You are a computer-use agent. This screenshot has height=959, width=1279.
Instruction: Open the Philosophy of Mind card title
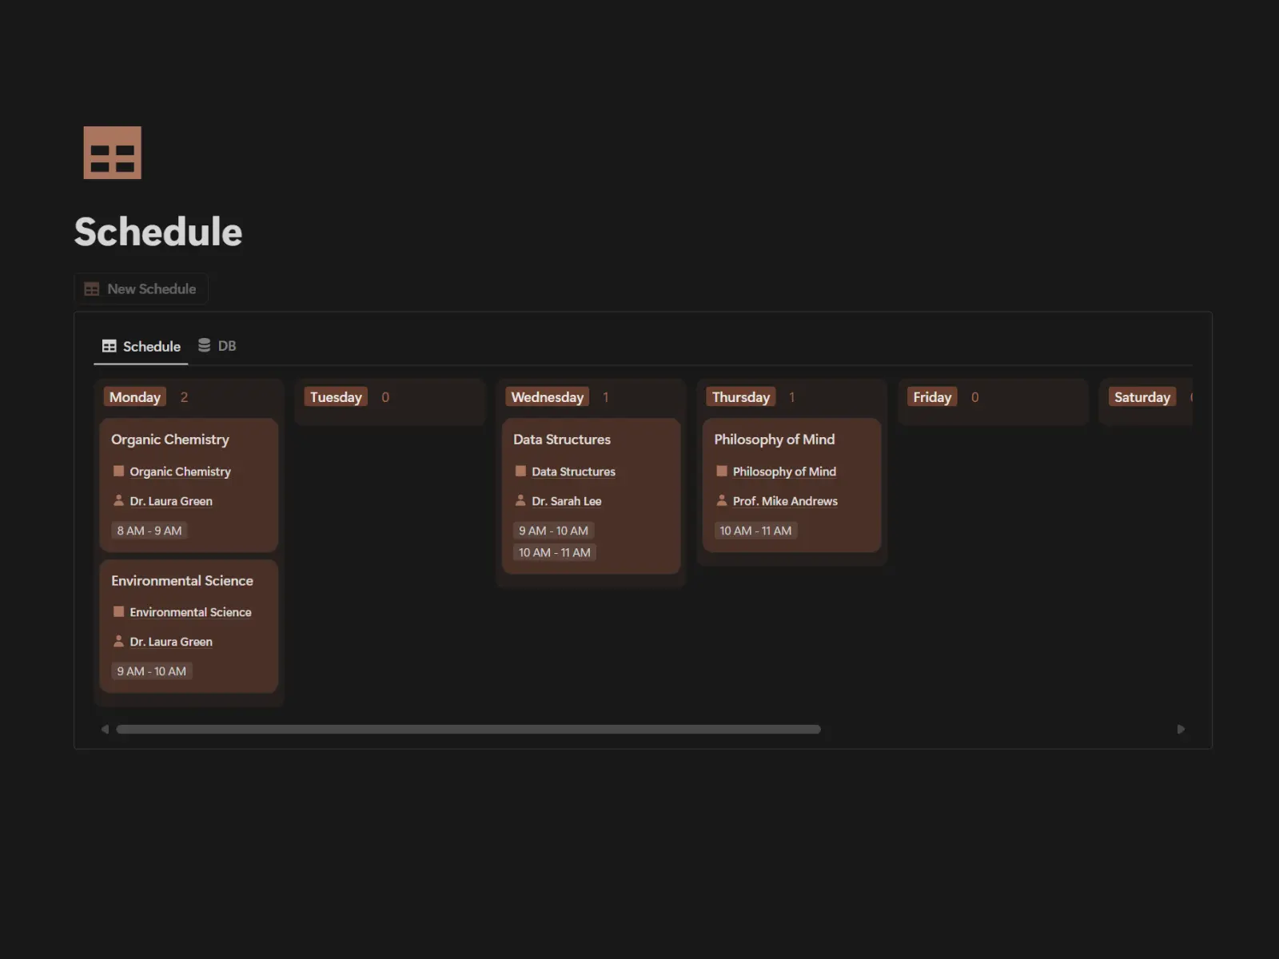click(x=775, y=440)
